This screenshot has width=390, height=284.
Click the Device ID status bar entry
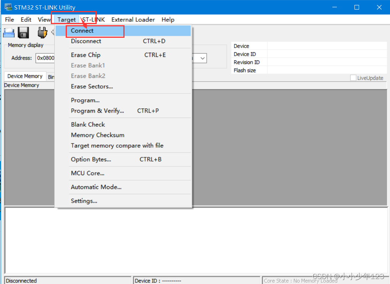pos(196,281)
